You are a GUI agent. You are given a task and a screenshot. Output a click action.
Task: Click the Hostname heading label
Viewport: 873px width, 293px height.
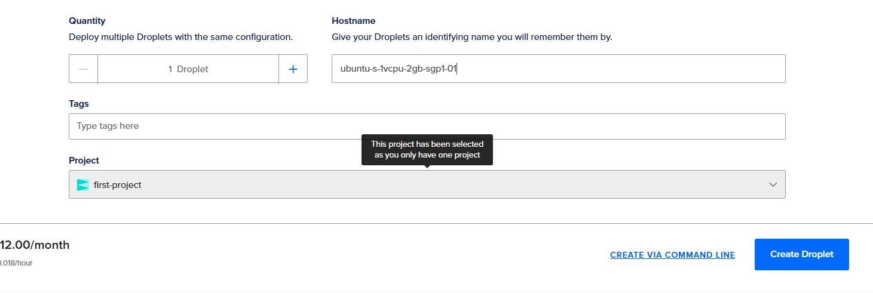tap(354, 21)
